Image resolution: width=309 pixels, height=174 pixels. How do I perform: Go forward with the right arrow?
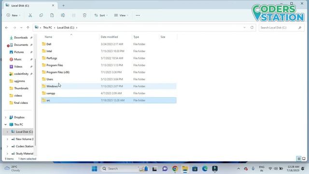tap(14, 28)
